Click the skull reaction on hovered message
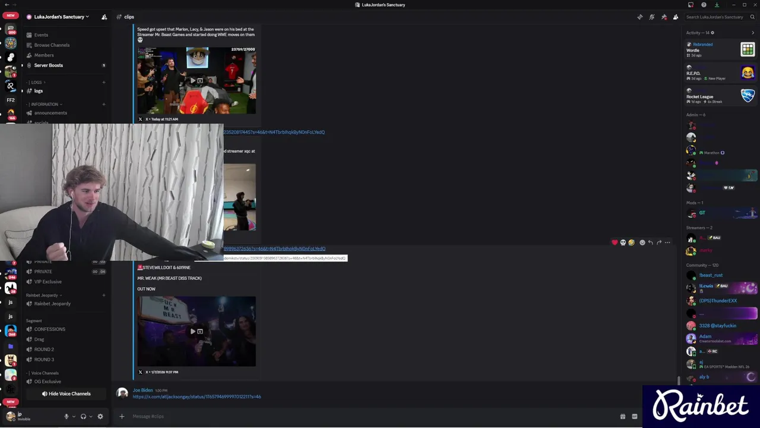The width and height of the screenshot is (760, 428). tap(623, 243)
